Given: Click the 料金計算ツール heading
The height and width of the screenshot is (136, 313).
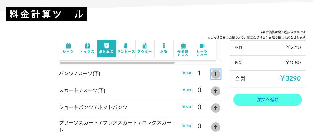Looking at the screenshot, I should point(47,14).
